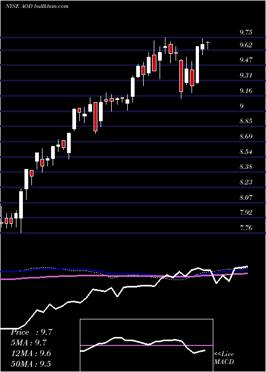Click the 9.75 price axis label

point(246,33)
